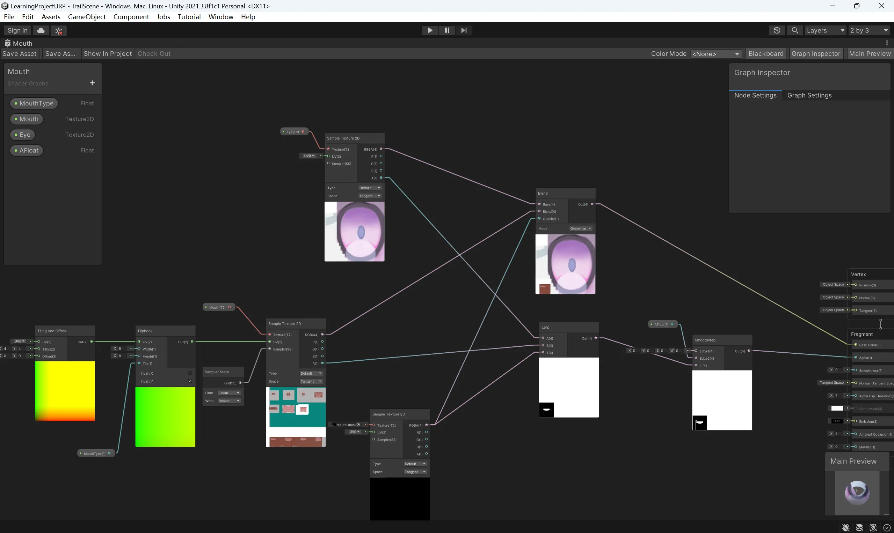
Task: Click the Add Shader Graph icon button
Action: pyautogui.click(x=92, y=82)
